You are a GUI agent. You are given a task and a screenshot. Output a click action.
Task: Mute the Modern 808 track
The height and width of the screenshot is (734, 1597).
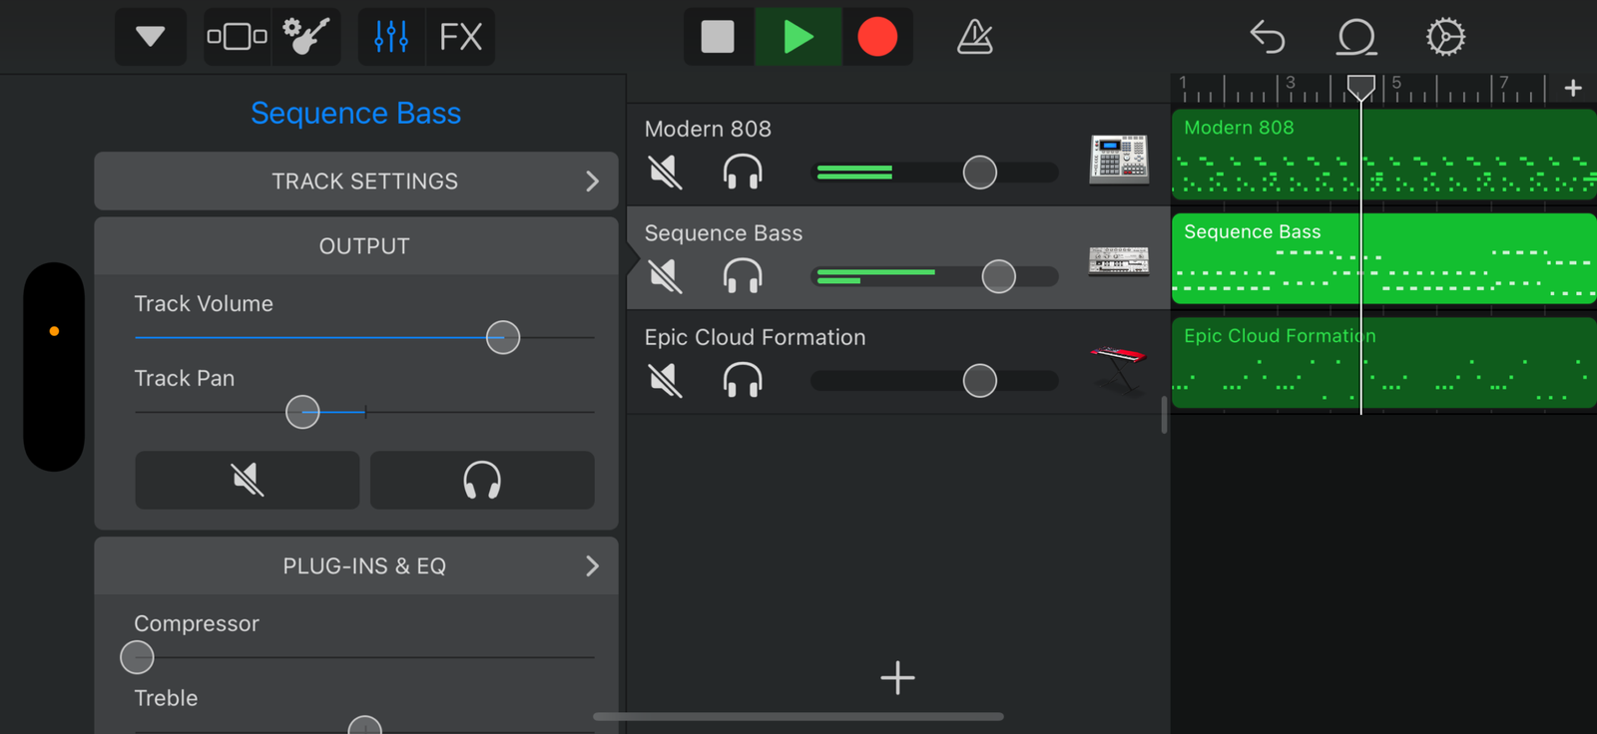coord(665,173)
